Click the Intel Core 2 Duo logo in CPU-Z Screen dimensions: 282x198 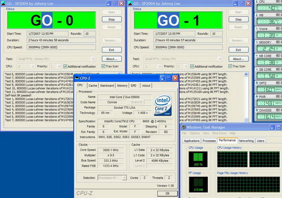(163, 105)
